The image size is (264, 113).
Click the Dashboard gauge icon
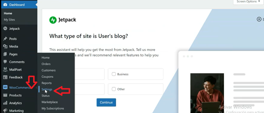[5, 5]
